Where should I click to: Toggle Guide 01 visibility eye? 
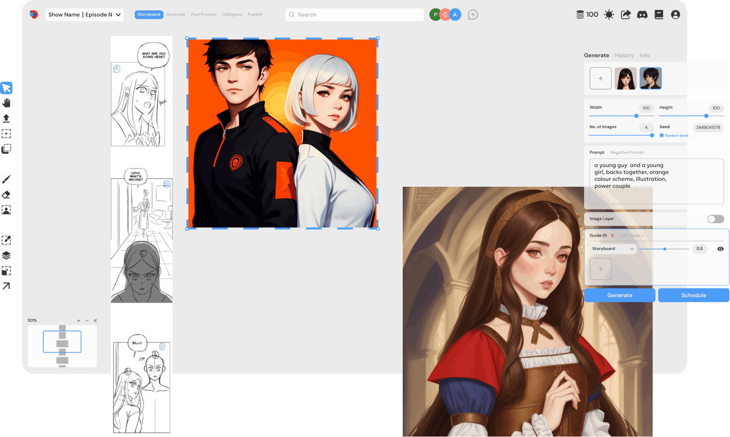coord(721,249)
